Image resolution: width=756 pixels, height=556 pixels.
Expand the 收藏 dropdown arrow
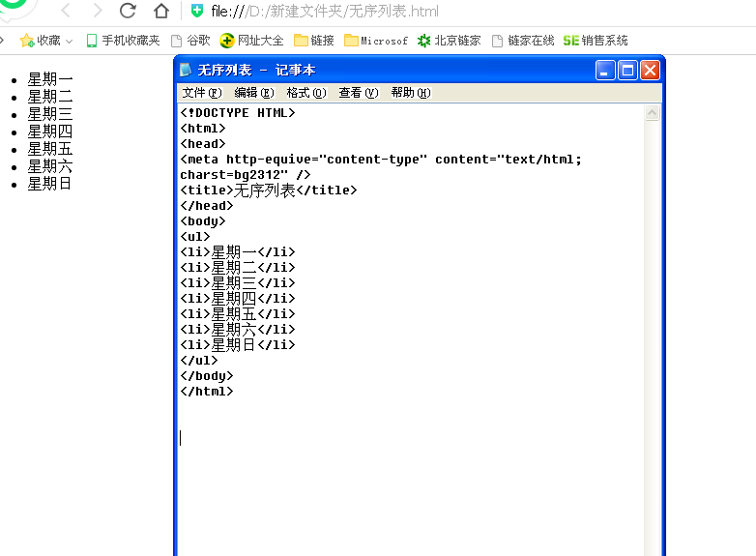point(69,42)
